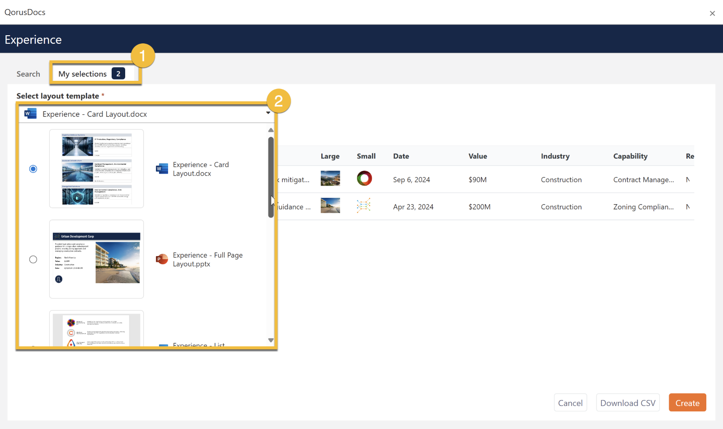Click the network logo in Apr 23, 2024 row
The image size is (723, 429).
(x=363, y=205)
